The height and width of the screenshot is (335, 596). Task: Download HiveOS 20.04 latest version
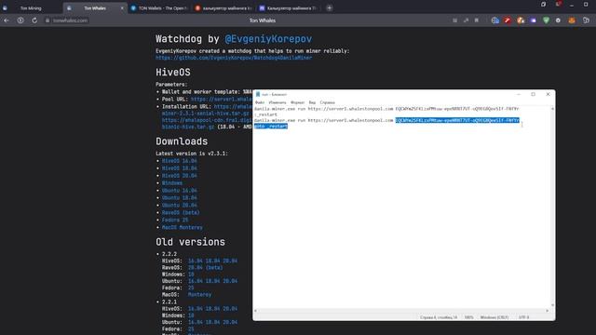point(180,176)
